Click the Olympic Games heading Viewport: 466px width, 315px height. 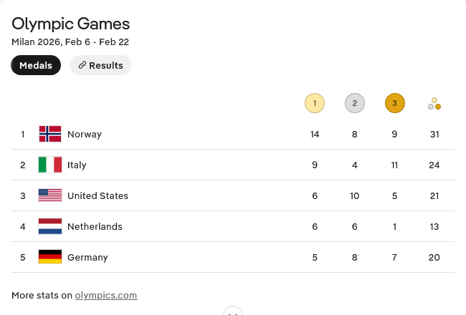pyautogui.click(x=71, y=24)
